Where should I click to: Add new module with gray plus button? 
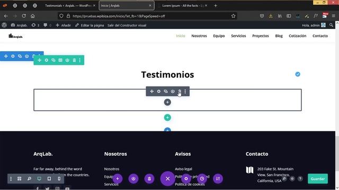[167, 102]
